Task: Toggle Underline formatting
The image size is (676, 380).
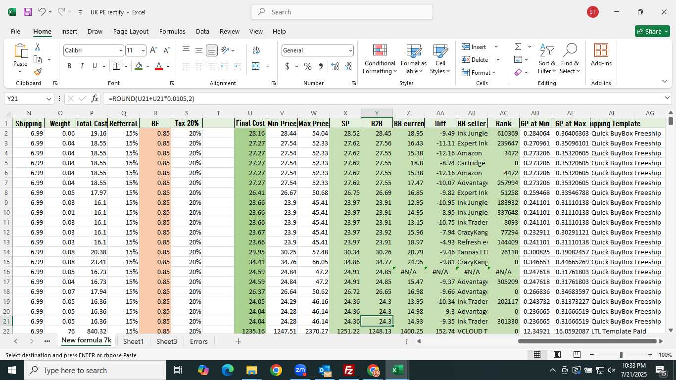Action: [95, 66]
